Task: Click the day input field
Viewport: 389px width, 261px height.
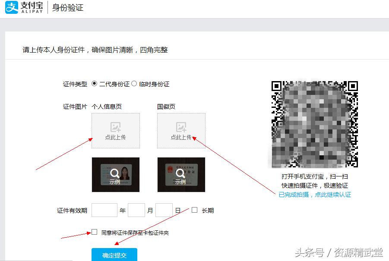Action: 164,210
